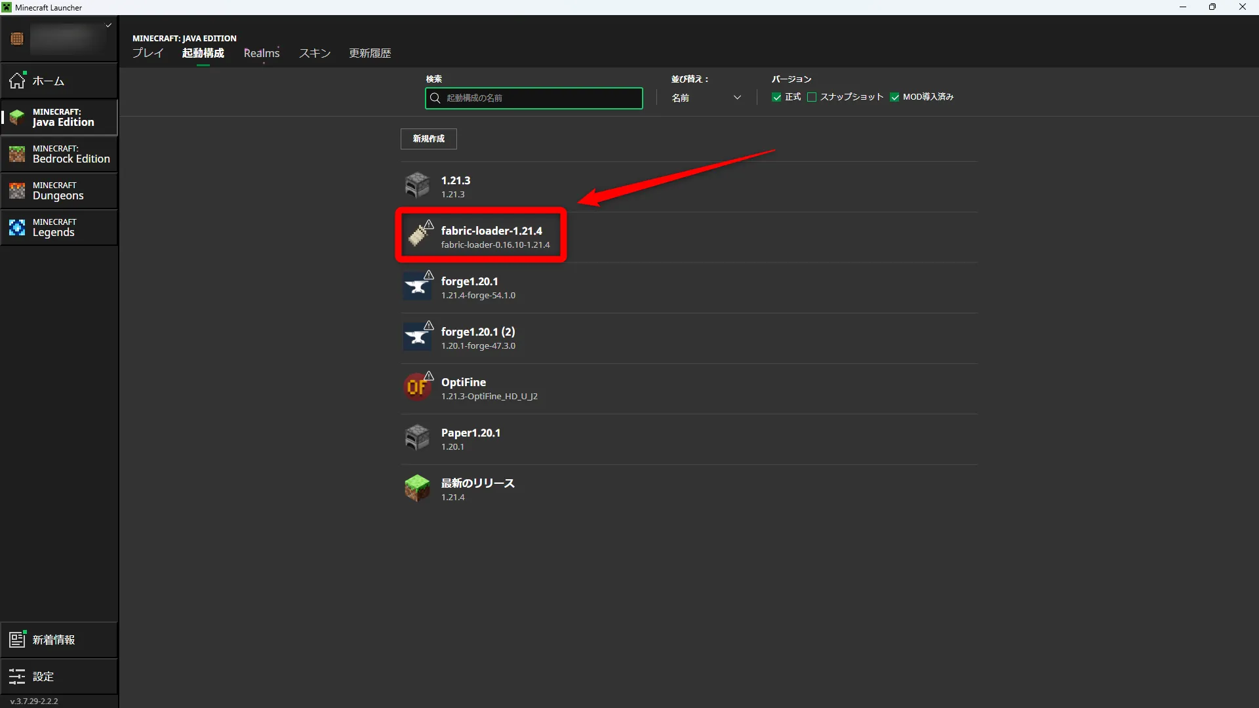Viewport: 1259px width, 708px height.
Task: Click the warning triangle on forge1.20.1 (2)
Action: point(429,325)
